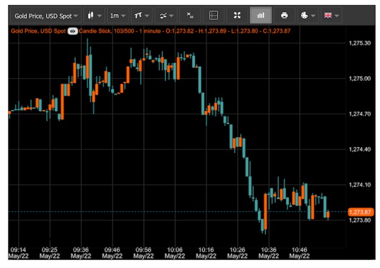The height and width of the screenshot is (268, 380).
Task: Click the remove all drawings icon
Action: click(x=190, y=15)
